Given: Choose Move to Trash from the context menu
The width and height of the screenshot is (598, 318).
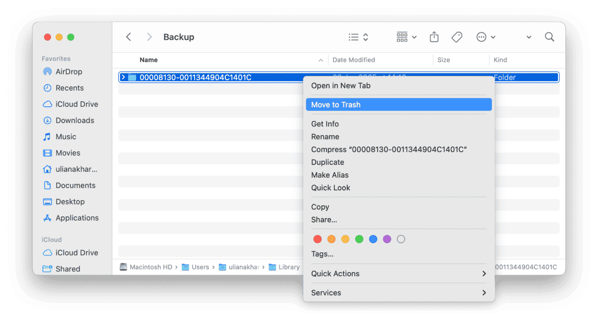Looking at the screenshot, I should pyautogui.click(x=336, y=104).
